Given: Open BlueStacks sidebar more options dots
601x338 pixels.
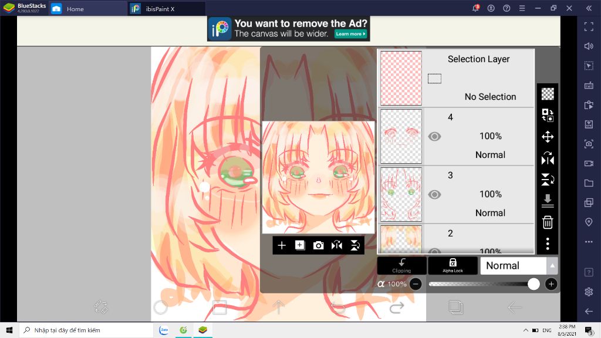Looking at the screenshot, I should tap(589, 242).
